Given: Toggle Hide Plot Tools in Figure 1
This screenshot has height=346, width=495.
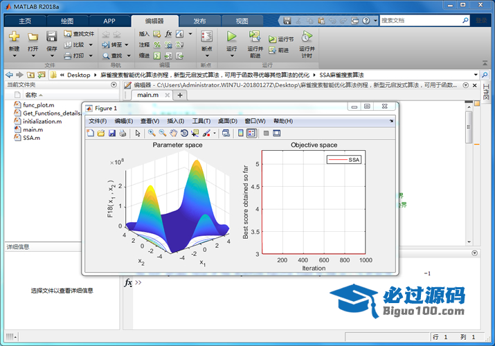Looking at the screenshot, I should point(266,133).
